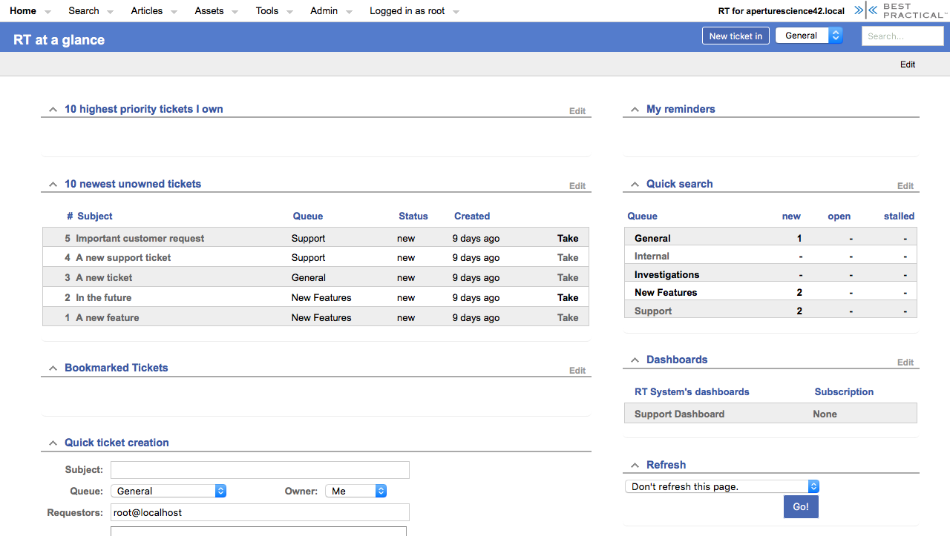Collapse the Quick search panel
The image size is (950, 536).
click(x=635, y=184)
